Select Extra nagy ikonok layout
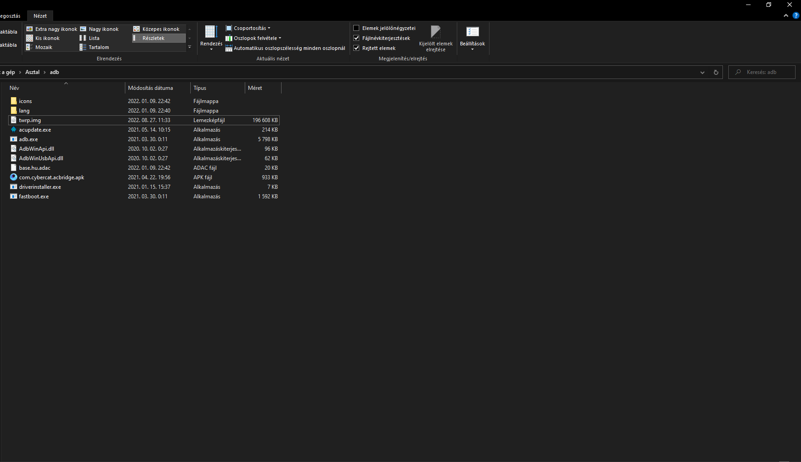Viewport: 801px width, 462px height. [52, 29]
